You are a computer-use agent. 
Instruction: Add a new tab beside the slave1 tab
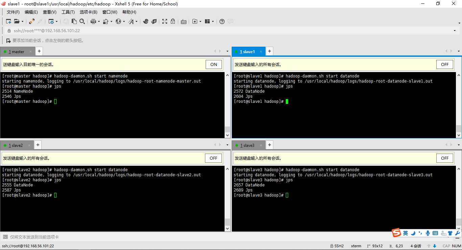click(269, 51)
